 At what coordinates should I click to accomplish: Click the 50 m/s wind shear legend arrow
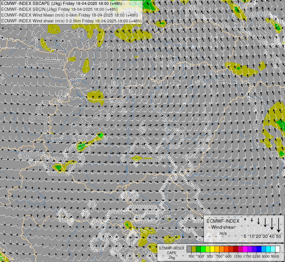pyautogui.click(x=279, y=225)
